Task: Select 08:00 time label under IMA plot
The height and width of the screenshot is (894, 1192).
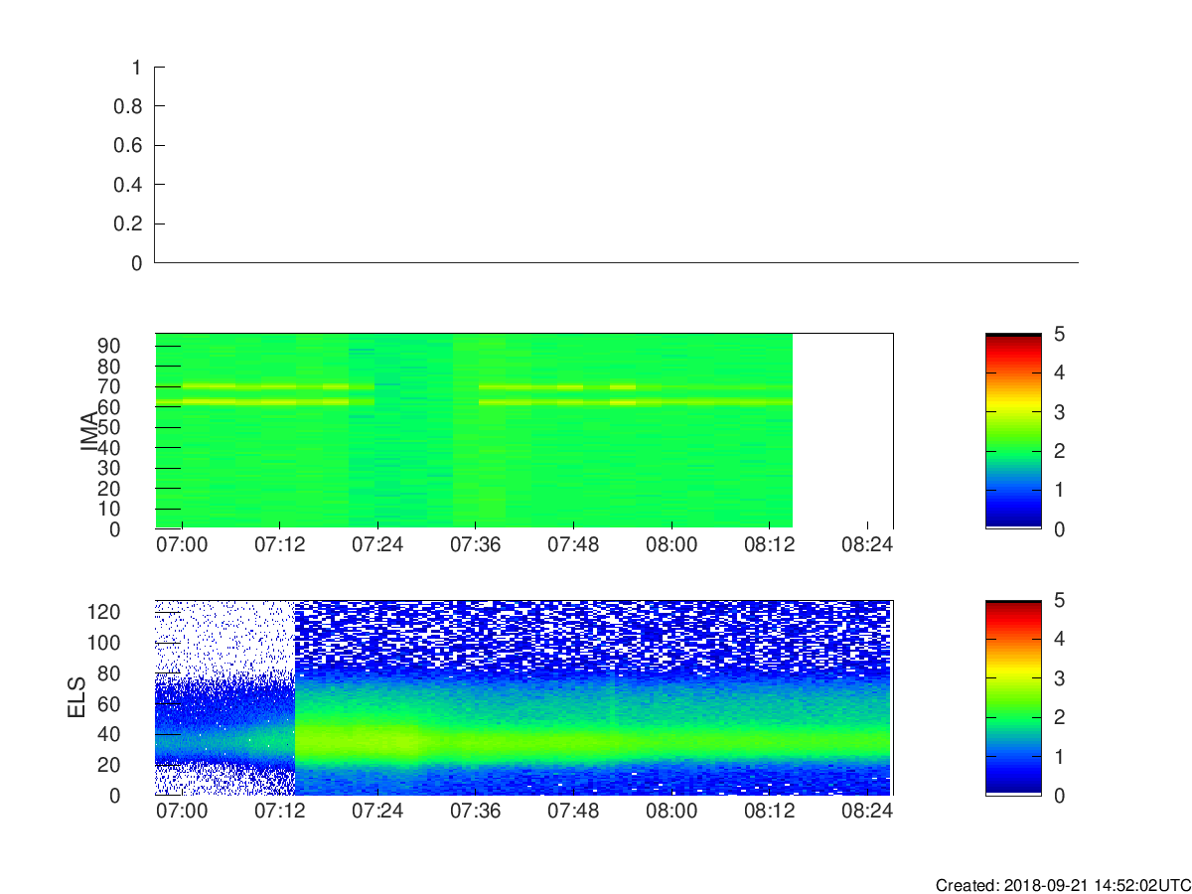Action: 671,545
